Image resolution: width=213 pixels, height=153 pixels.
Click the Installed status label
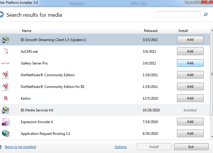point(190,110)
